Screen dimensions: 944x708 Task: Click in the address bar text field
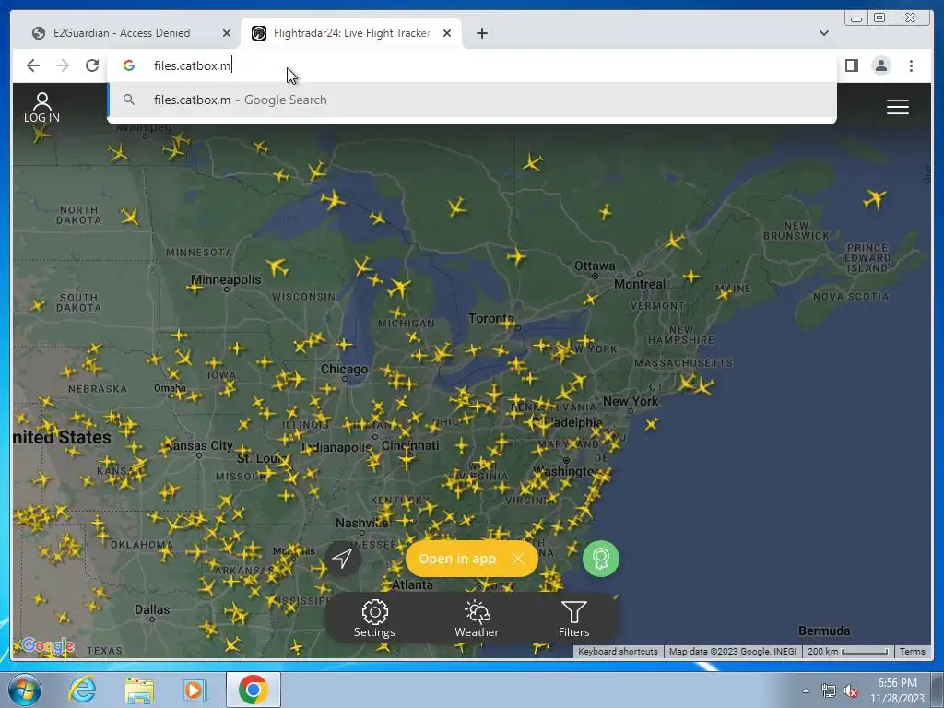472,65
